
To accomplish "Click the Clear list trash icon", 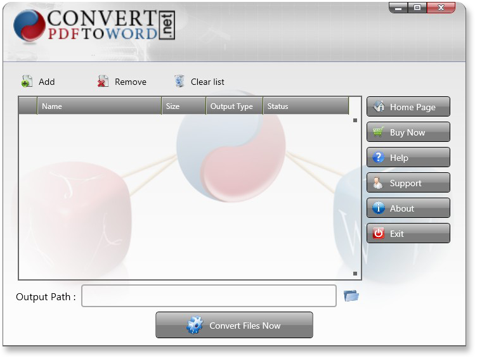I will click(179, 82).
